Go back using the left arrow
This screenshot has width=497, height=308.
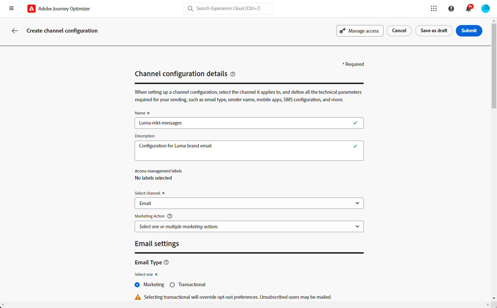[x=15, y=31]
